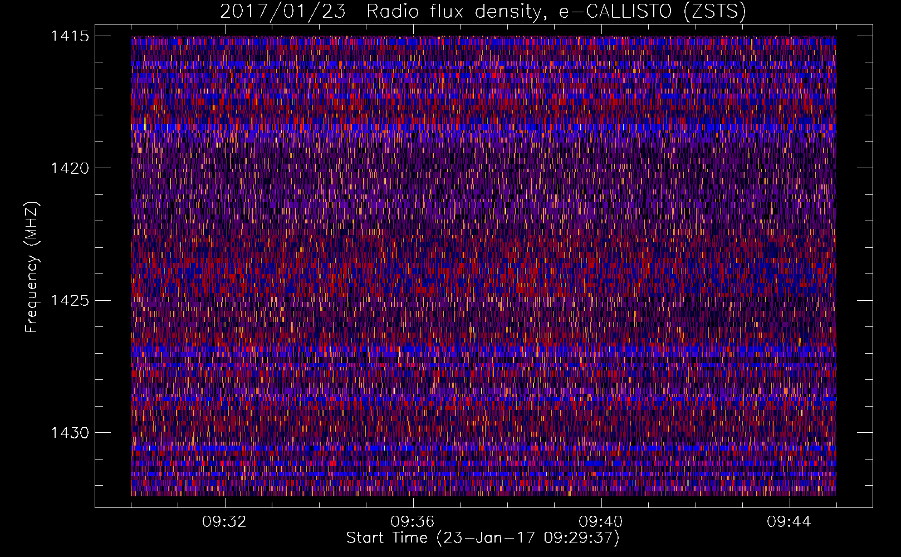Select the 1420 frequency axis label
This screenshot has width=901, height=557.
tap(69, 168)
